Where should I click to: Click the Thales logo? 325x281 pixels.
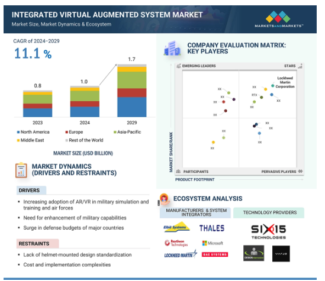212,228
